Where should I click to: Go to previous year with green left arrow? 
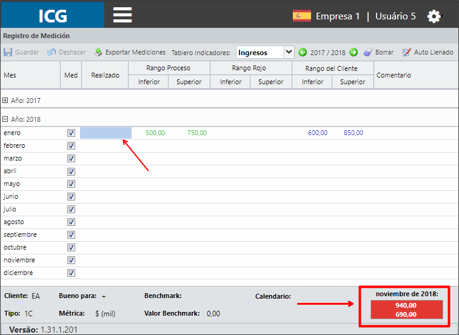tap(303, 52)
